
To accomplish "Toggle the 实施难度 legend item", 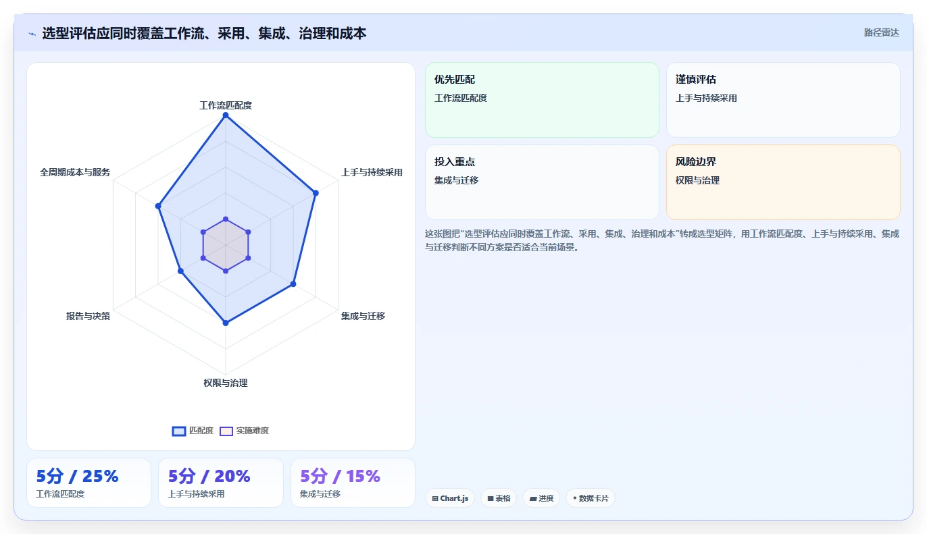I will pyautogui.click(x=244, y=431).
